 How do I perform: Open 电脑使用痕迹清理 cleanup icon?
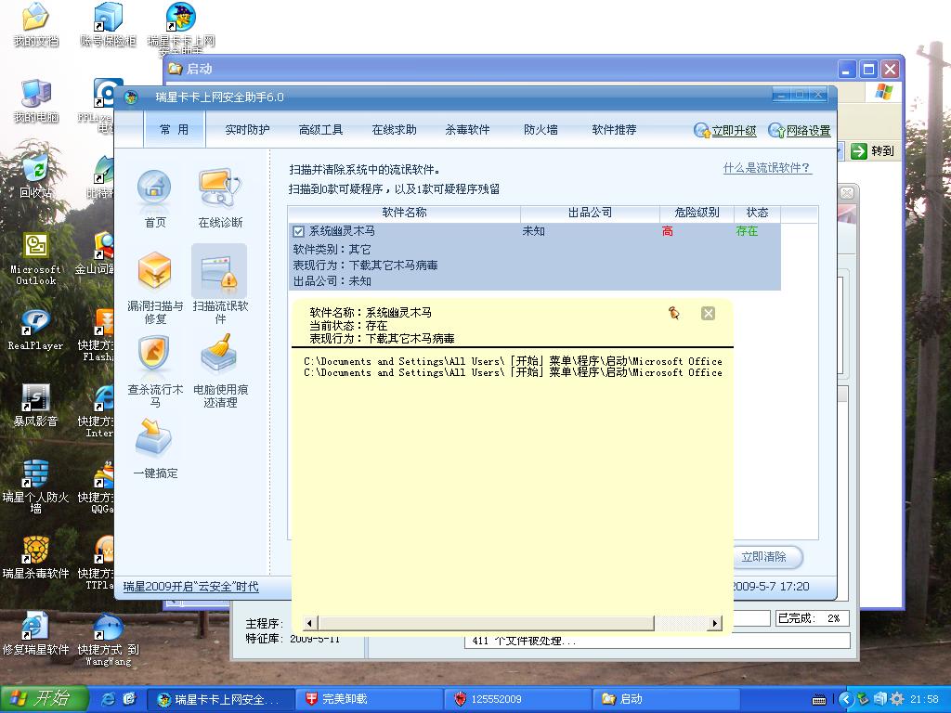pos(219,370)
